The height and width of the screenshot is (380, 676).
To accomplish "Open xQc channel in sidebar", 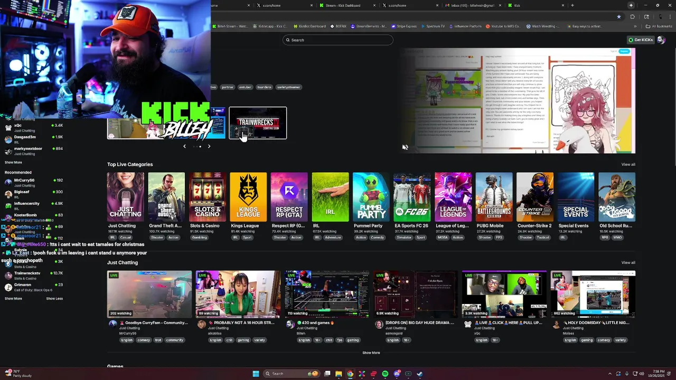I will 34,128.
